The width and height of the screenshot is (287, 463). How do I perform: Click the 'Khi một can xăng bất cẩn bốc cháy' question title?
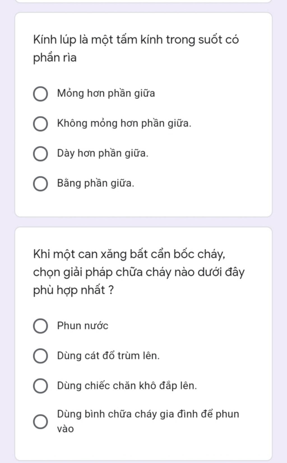(139, 272)
